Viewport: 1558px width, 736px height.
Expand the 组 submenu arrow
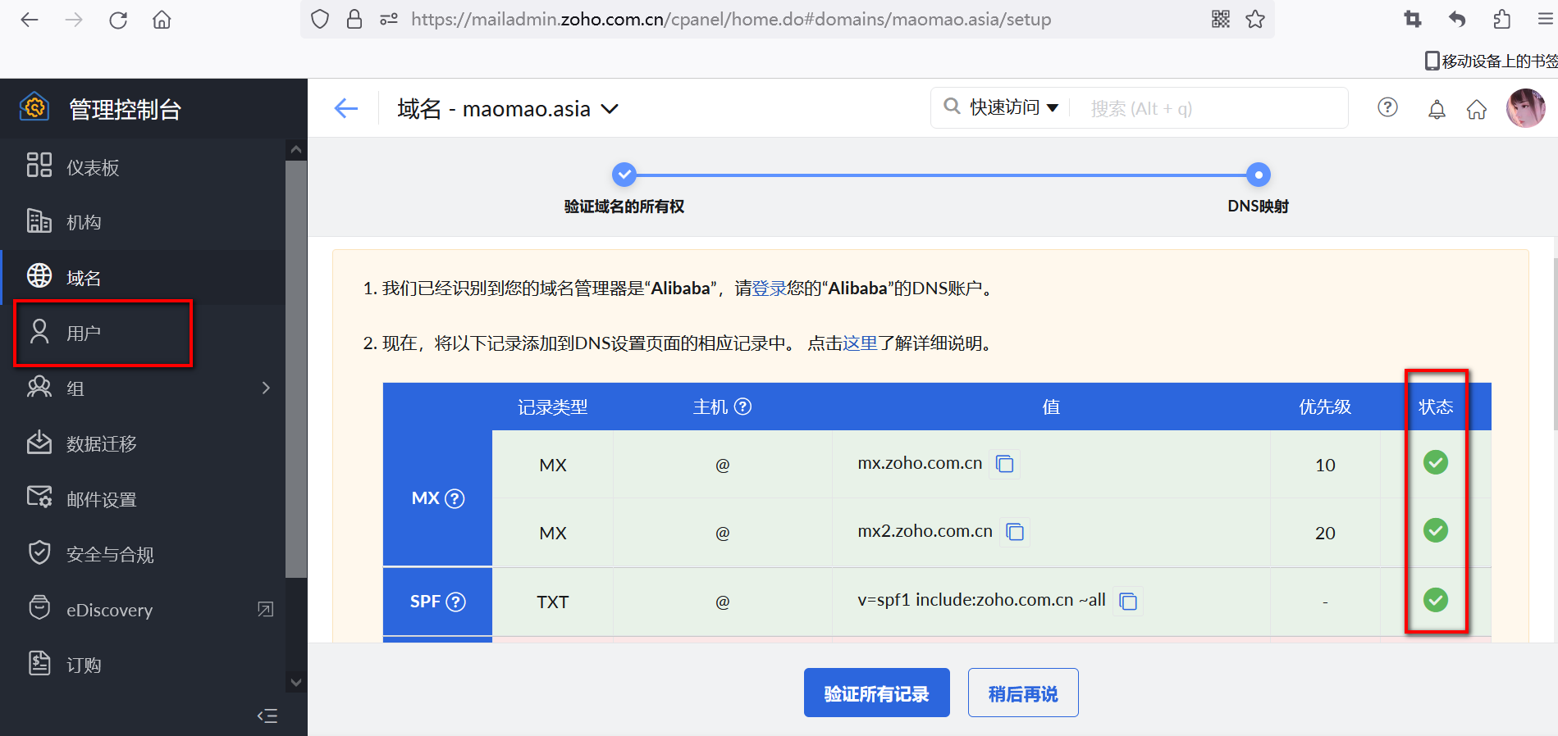(x=266, y=388)
